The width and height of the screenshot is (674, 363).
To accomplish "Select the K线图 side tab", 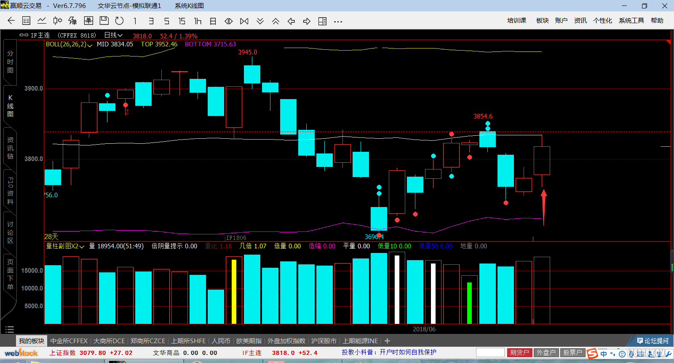I will point(10,106).
